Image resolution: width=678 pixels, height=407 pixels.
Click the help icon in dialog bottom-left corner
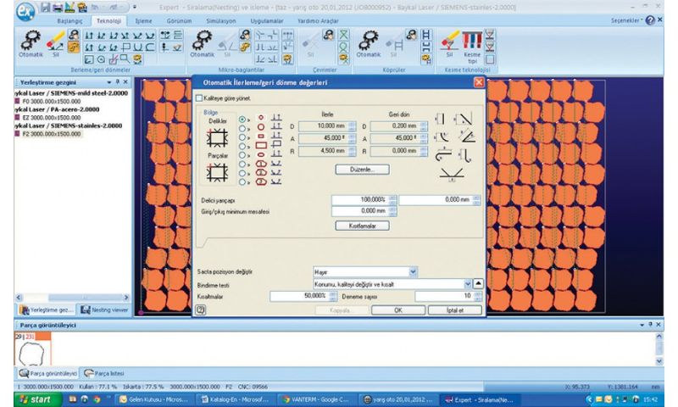201,309
